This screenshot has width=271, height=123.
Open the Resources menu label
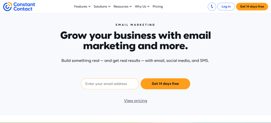point(121,7)
